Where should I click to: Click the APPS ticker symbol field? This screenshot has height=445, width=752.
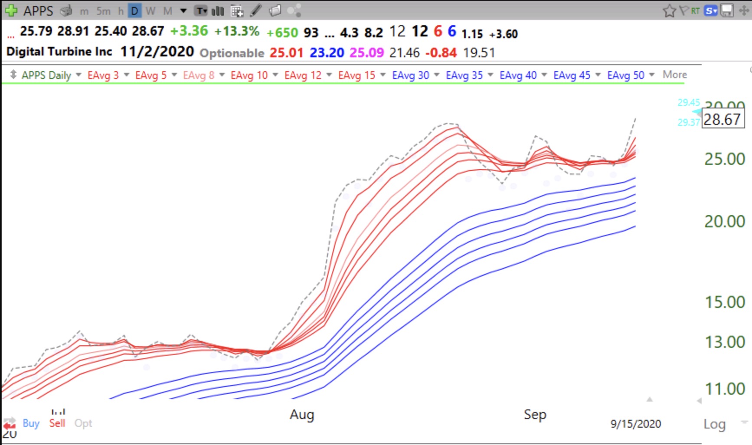38,11
